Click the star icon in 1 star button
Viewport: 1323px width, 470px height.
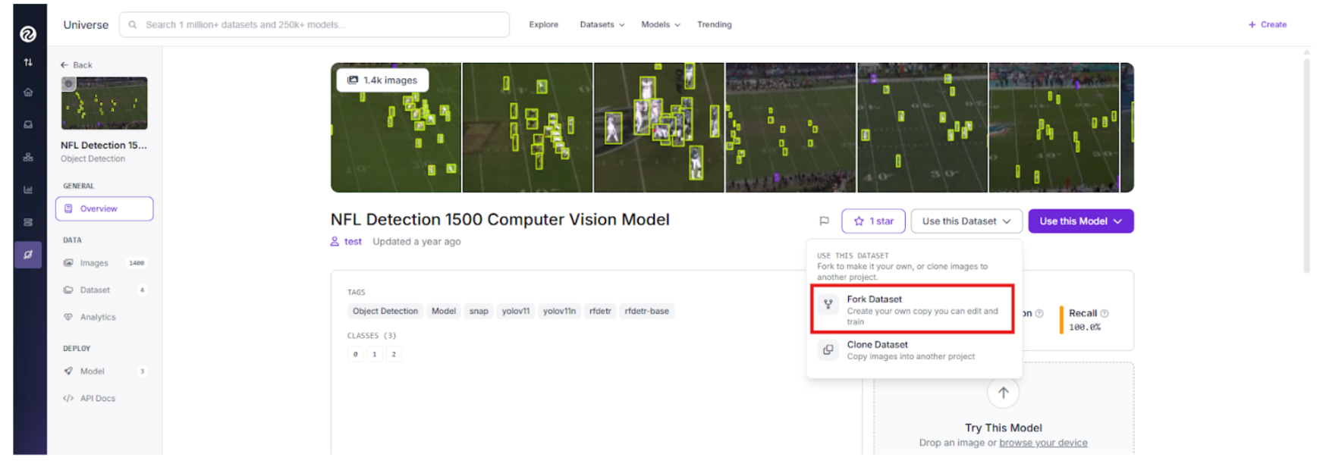[859, 221]
